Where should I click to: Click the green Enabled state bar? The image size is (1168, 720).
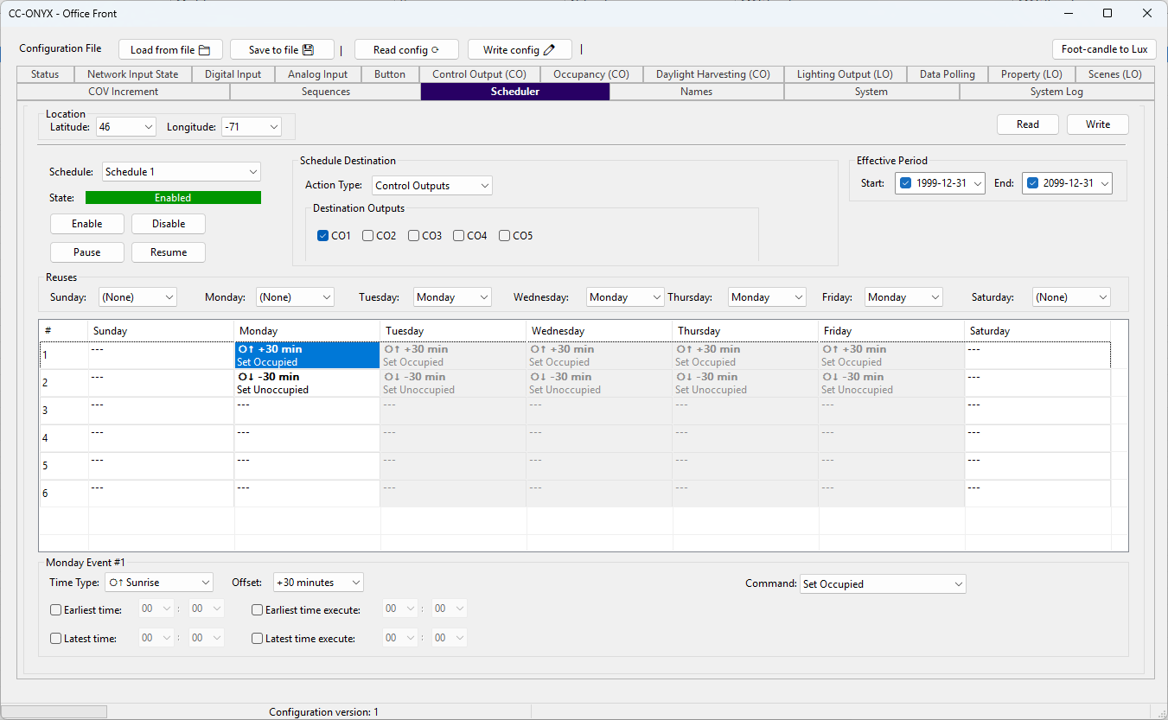tap(173, 198)
